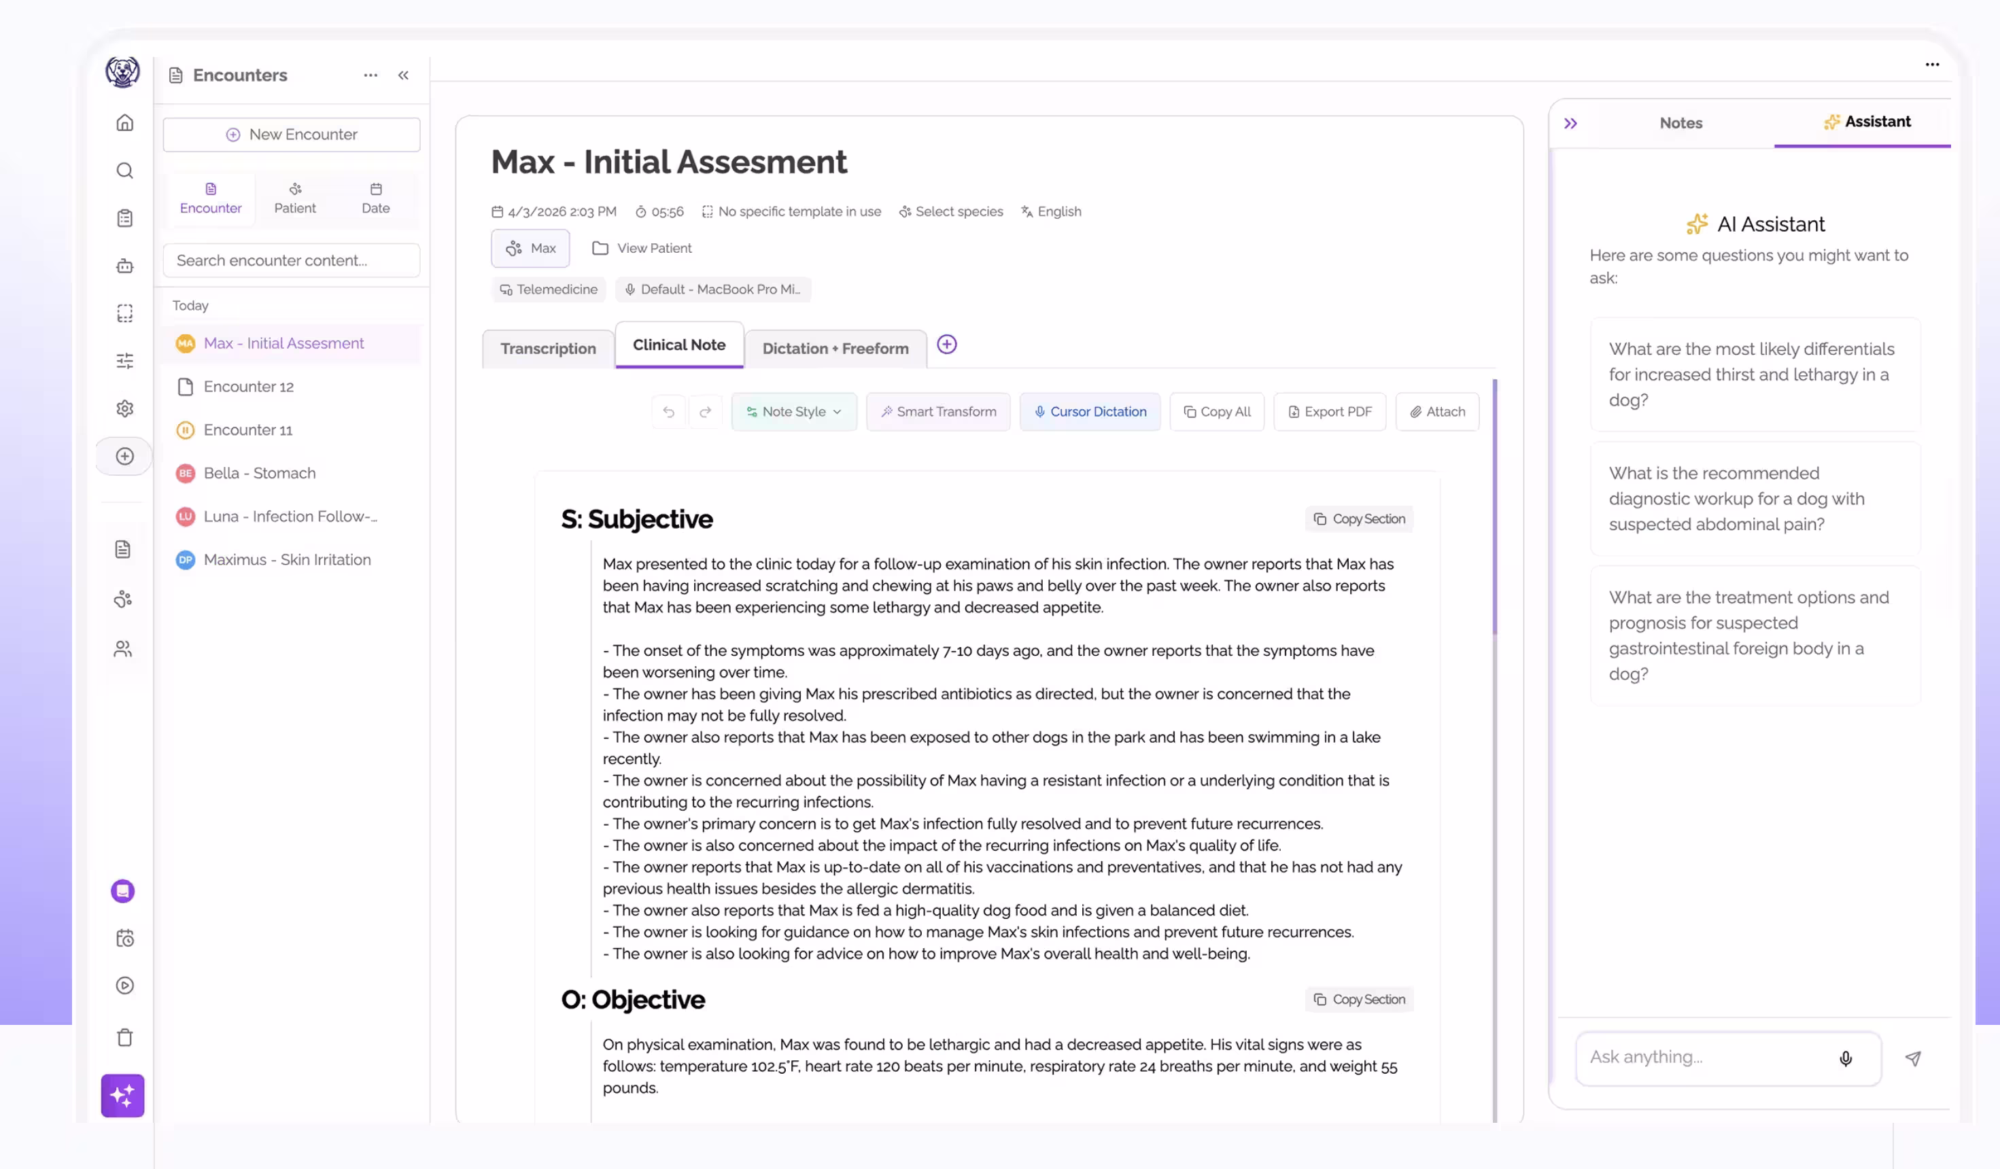This screenshot has height=1169, width=2000.
Task: Switch to the Transcription tab
Action: tap(548, 347)
